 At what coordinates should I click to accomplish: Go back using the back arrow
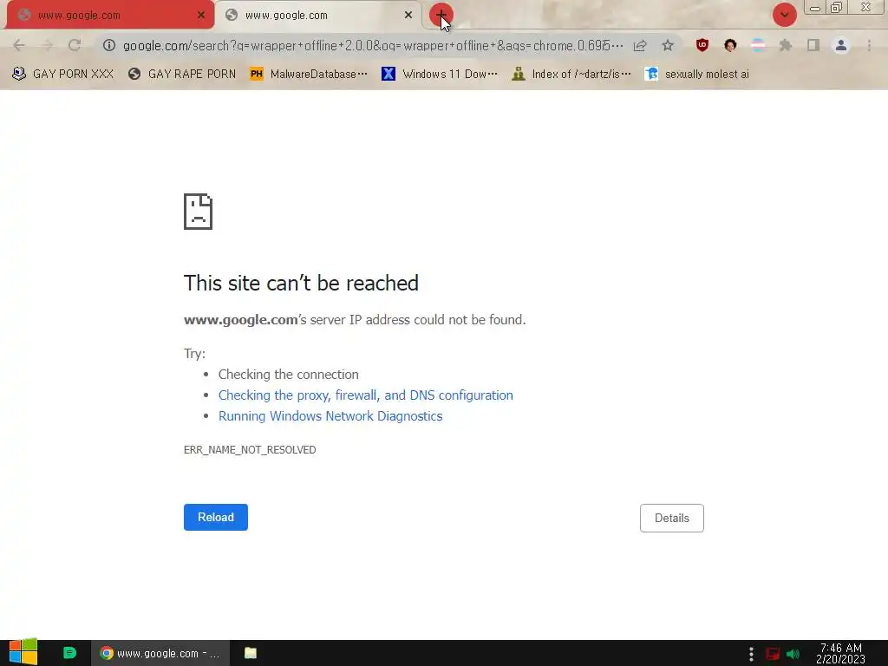[x=19, y=45]
